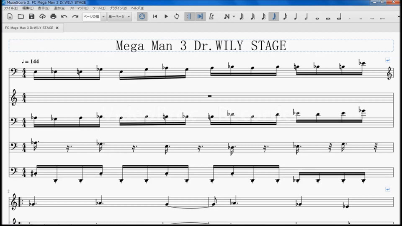The height and width of the screenshot is (226, 402).
Task: Open the 追加 (Add) menu
Action: (x=59, y=8)
